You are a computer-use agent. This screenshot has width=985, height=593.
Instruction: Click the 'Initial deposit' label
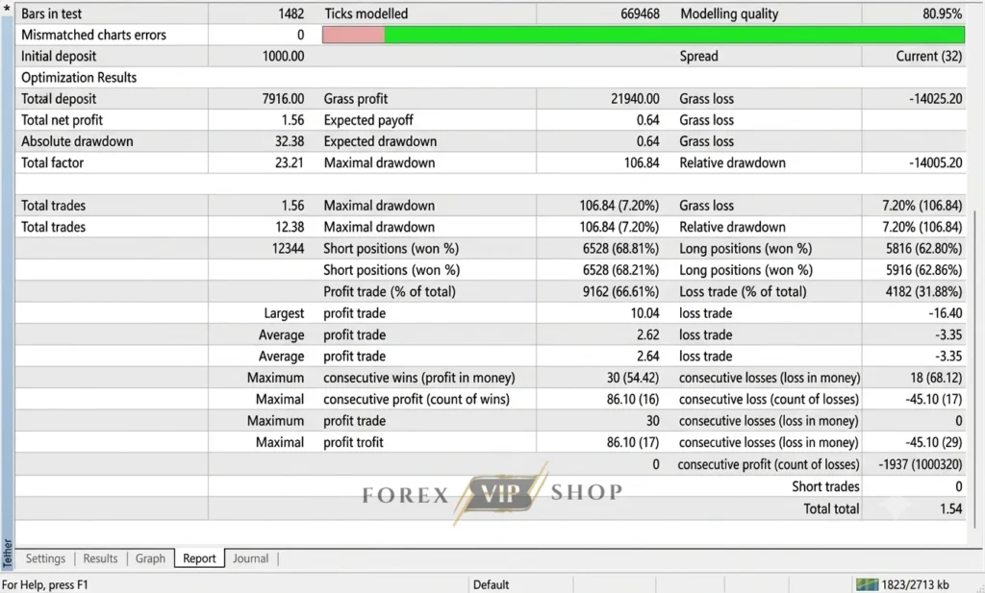click(x=59, y=57)
